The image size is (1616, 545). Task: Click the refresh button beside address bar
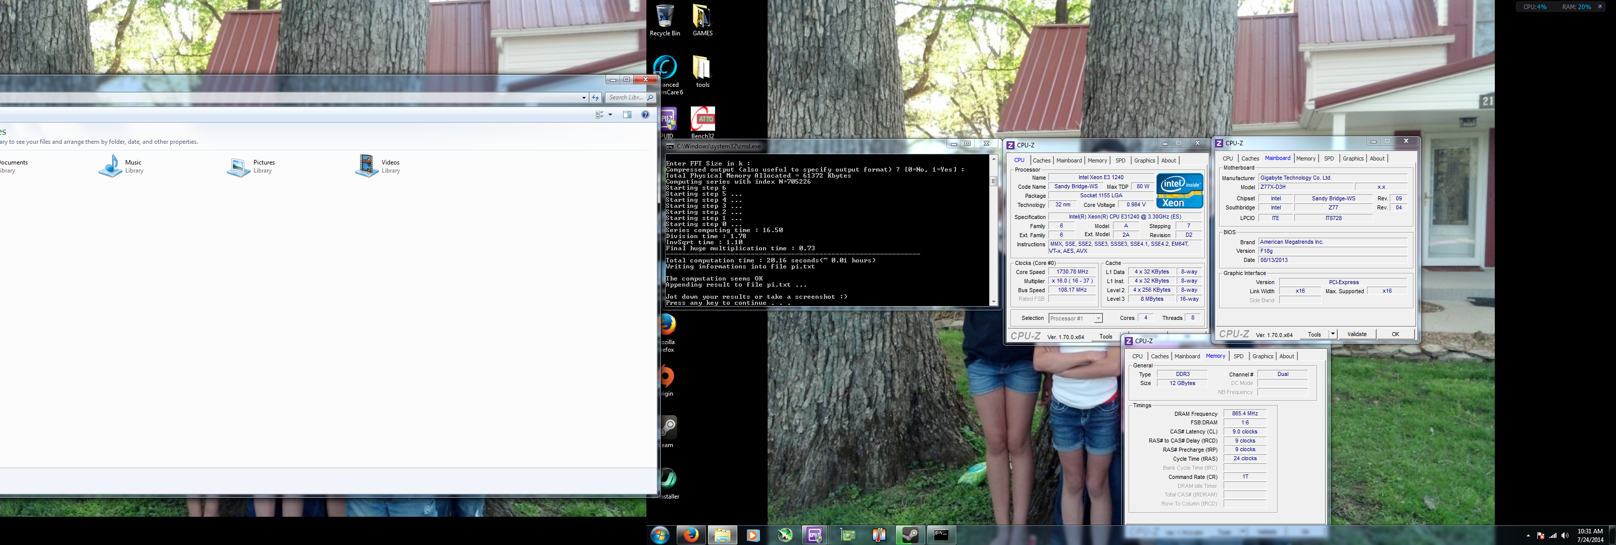click(x=596, y=97)
